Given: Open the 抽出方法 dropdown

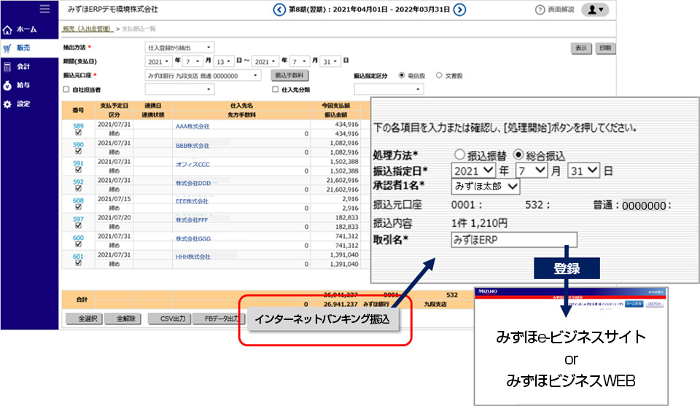Looking at the screenshot, I should [179, 47].
